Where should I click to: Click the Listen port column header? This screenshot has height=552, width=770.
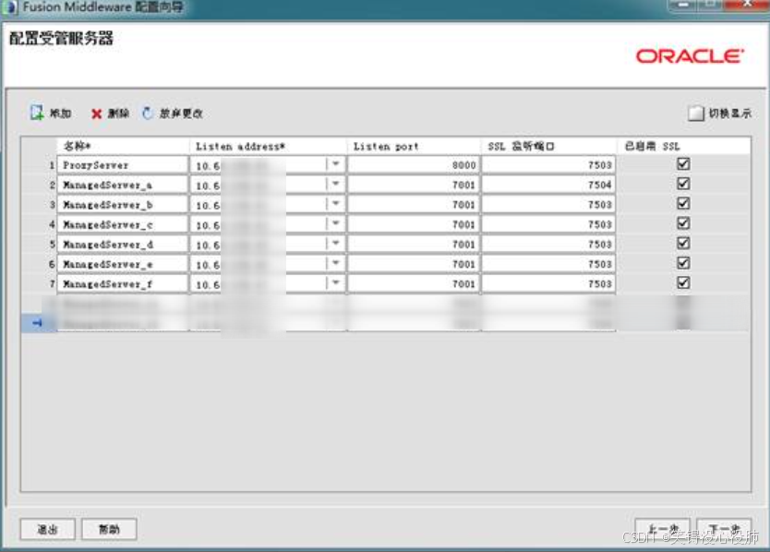(414, 147)
